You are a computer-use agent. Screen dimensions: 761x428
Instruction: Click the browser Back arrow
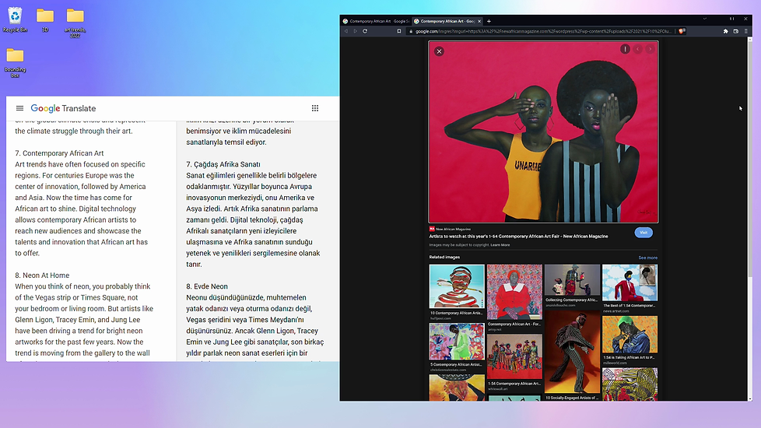point(346,31)
